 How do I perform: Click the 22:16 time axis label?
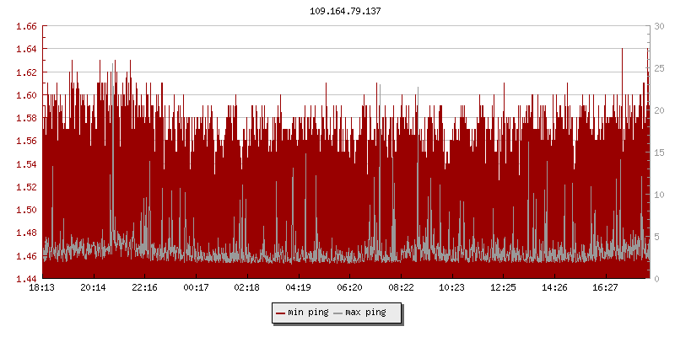pos(144,288)
